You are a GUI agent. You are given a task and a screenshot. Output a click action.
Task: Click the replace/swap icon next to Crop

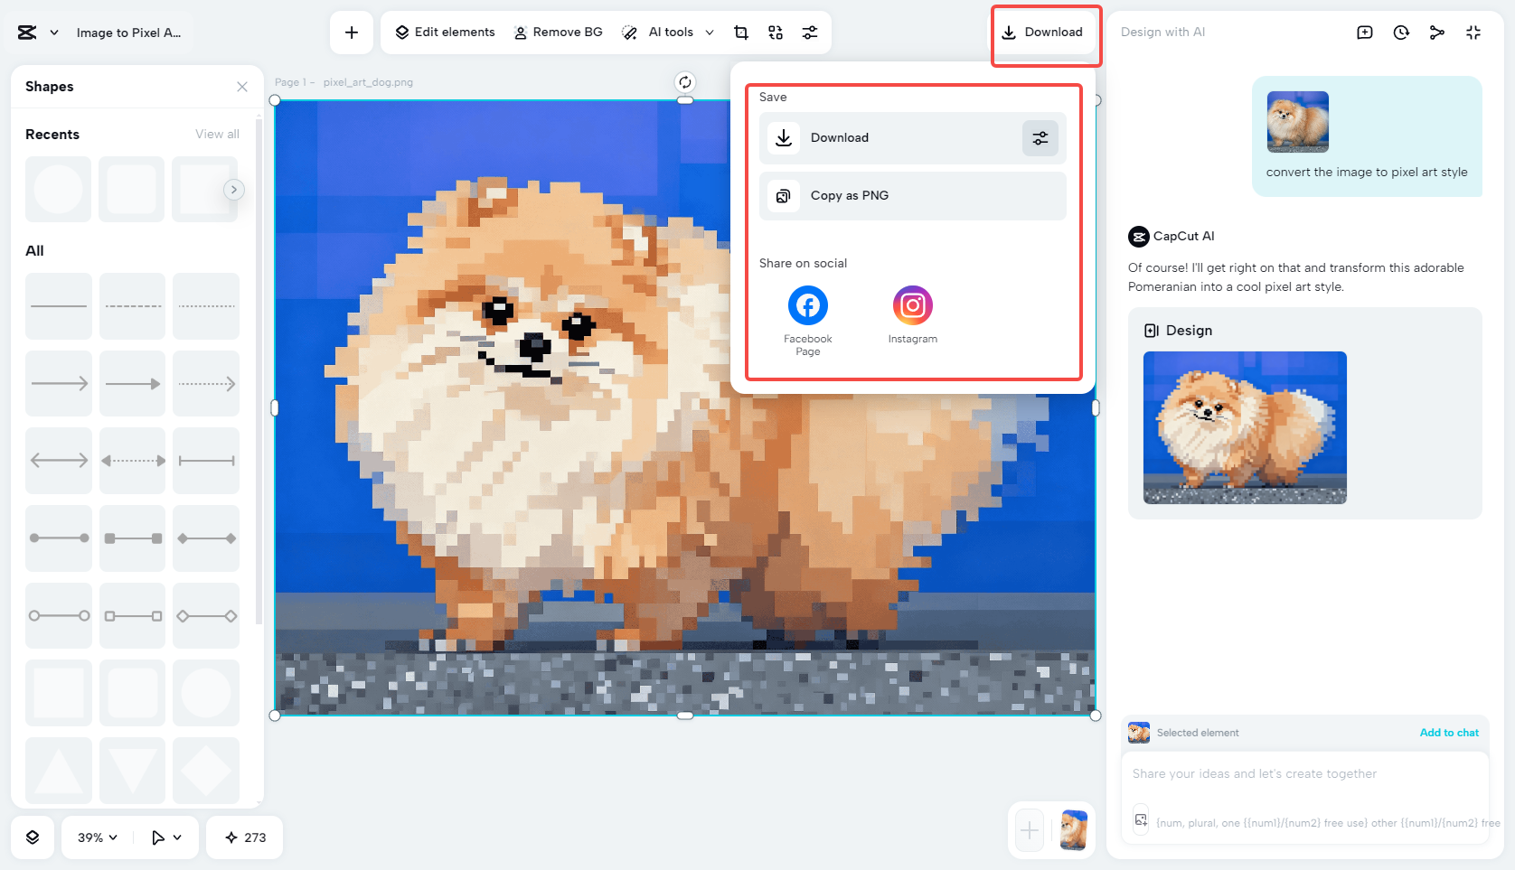(x=775, y=32)
